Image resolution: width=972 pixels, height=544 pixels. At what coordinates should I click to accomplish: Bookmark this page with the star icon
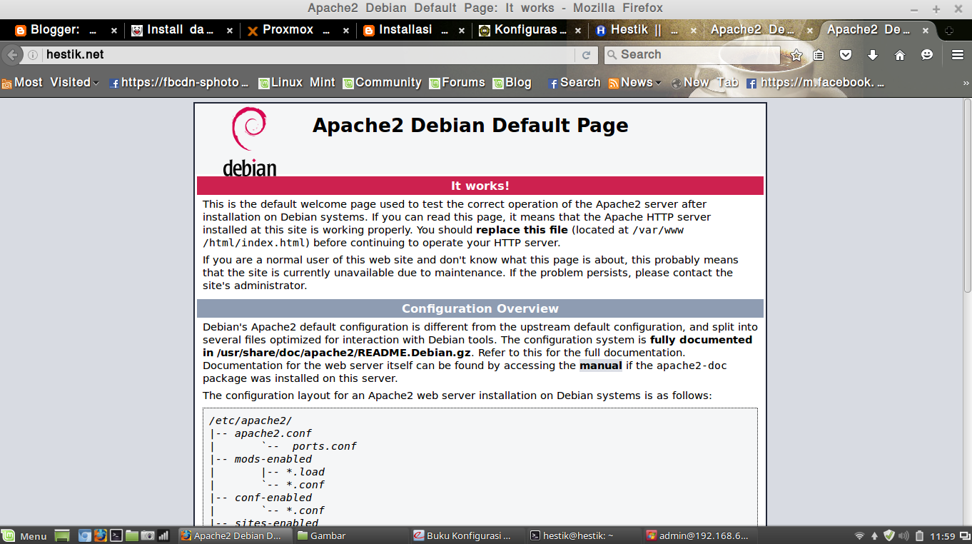point(796,55)
